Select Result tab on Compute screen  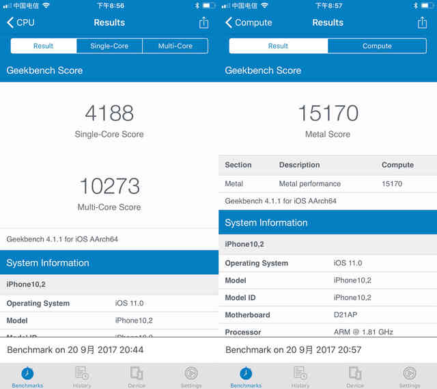pyautogui.click(x=279, y=46)
